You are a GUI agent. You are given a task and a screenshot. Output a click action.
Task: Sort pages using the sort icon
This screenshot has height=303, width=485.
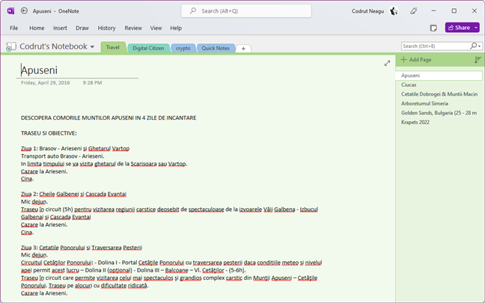(x=478, y=60)
